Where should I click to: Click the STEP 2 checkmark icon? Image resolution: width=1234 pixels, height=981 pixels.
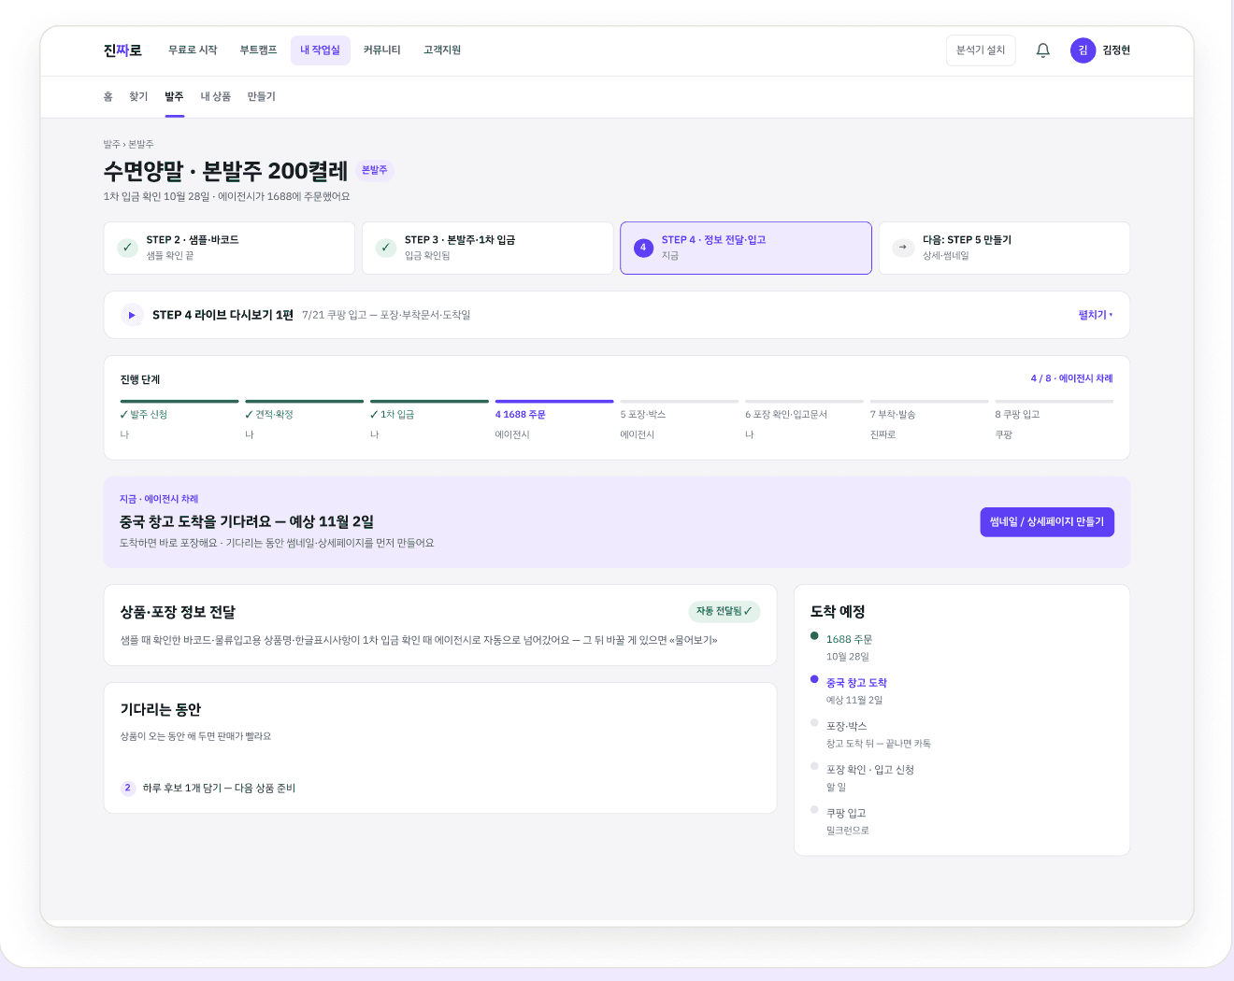128,248
